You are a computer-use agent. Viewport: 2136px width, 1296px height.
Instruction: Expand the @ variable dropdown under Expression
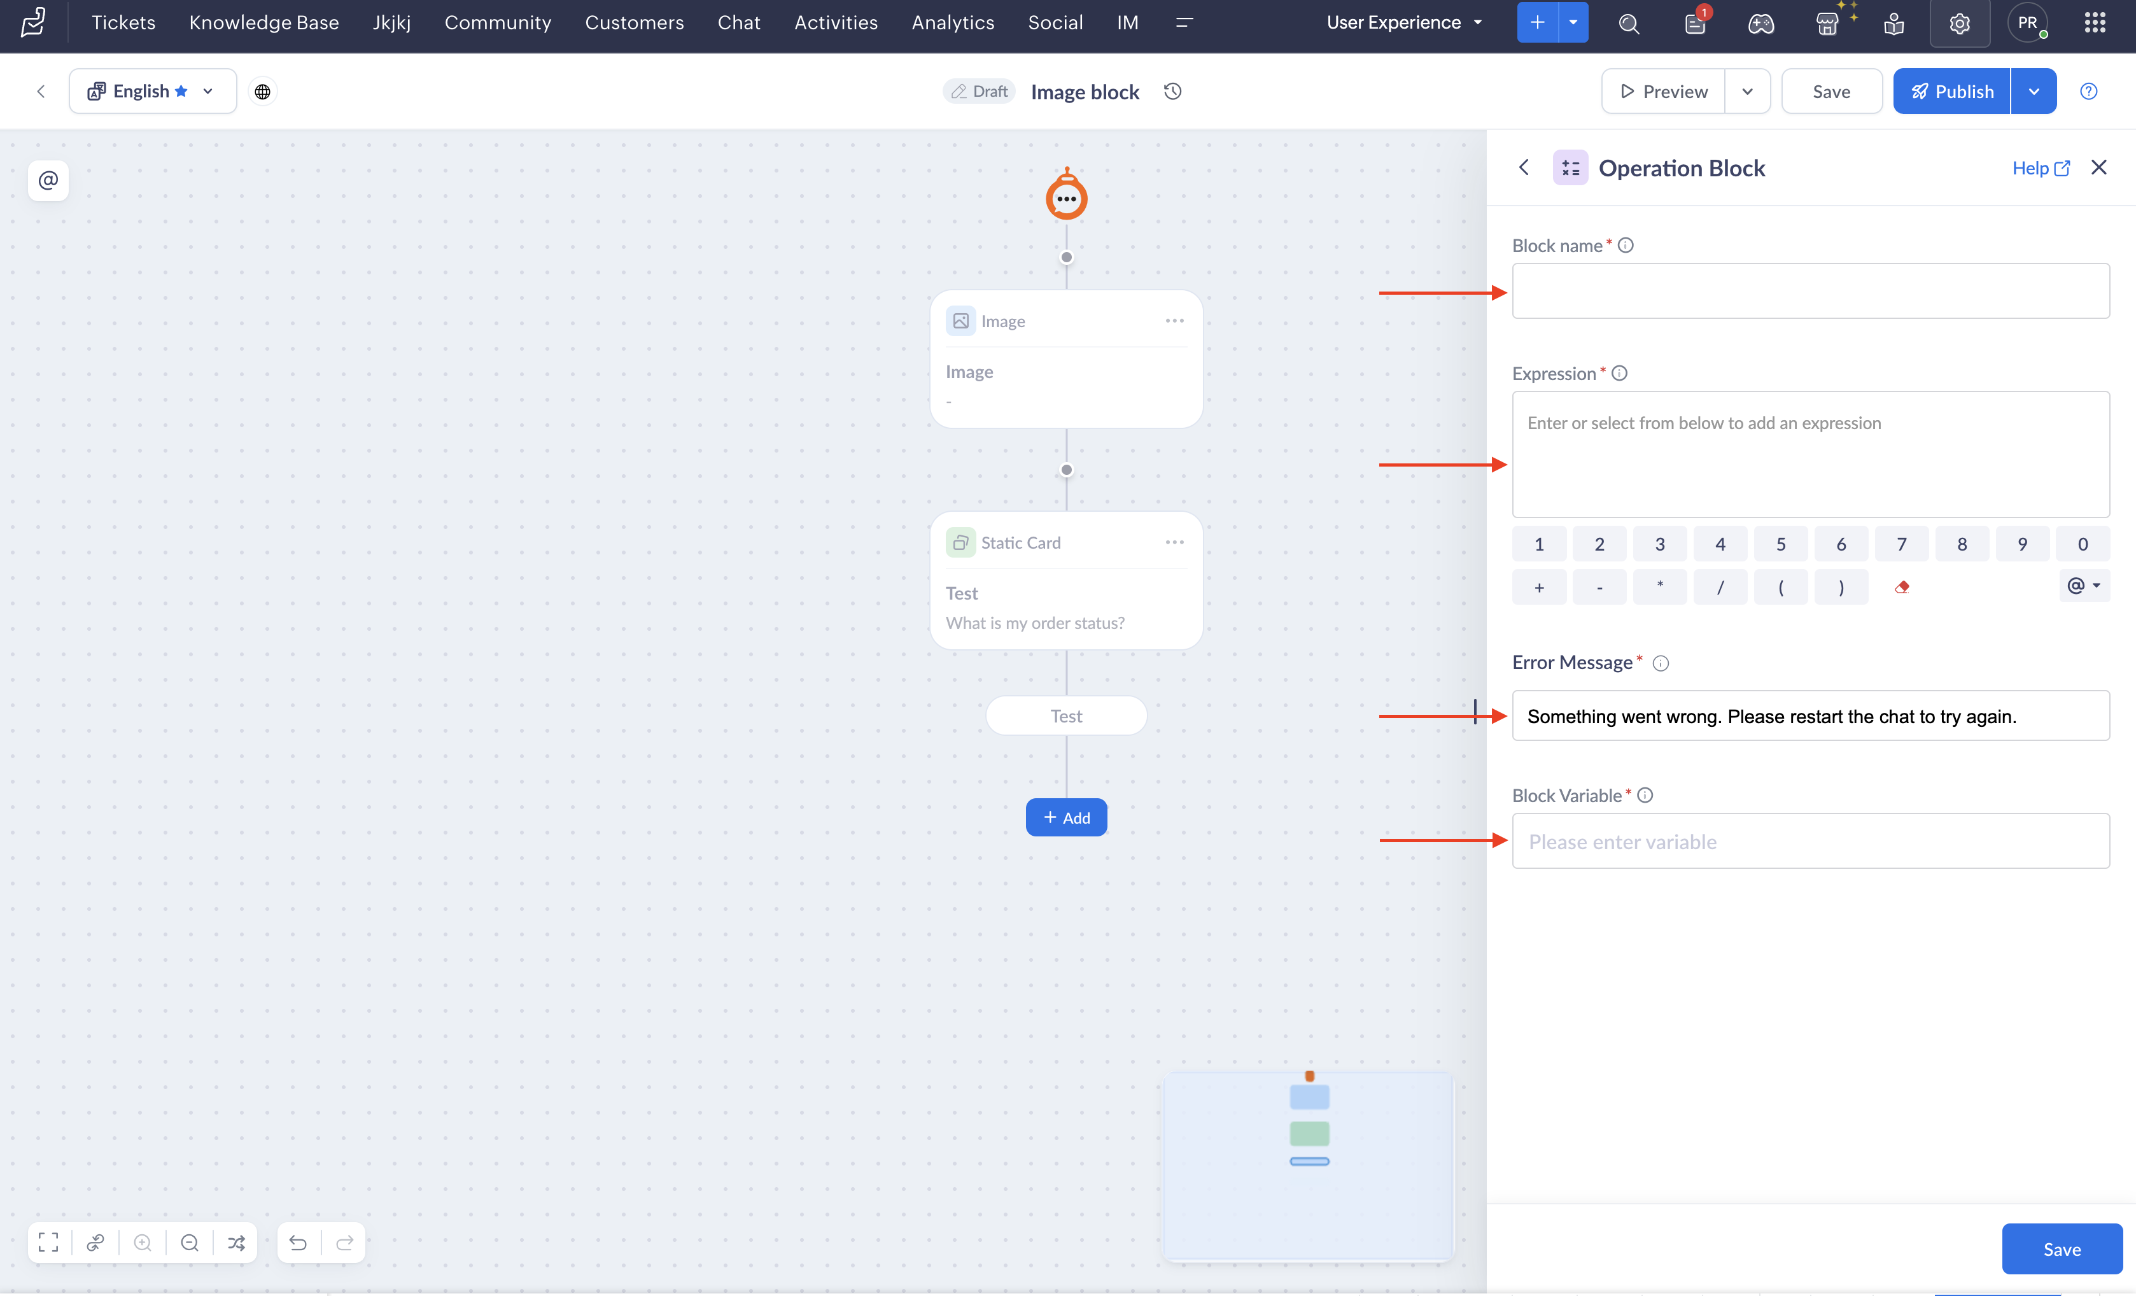(2084, 586)
